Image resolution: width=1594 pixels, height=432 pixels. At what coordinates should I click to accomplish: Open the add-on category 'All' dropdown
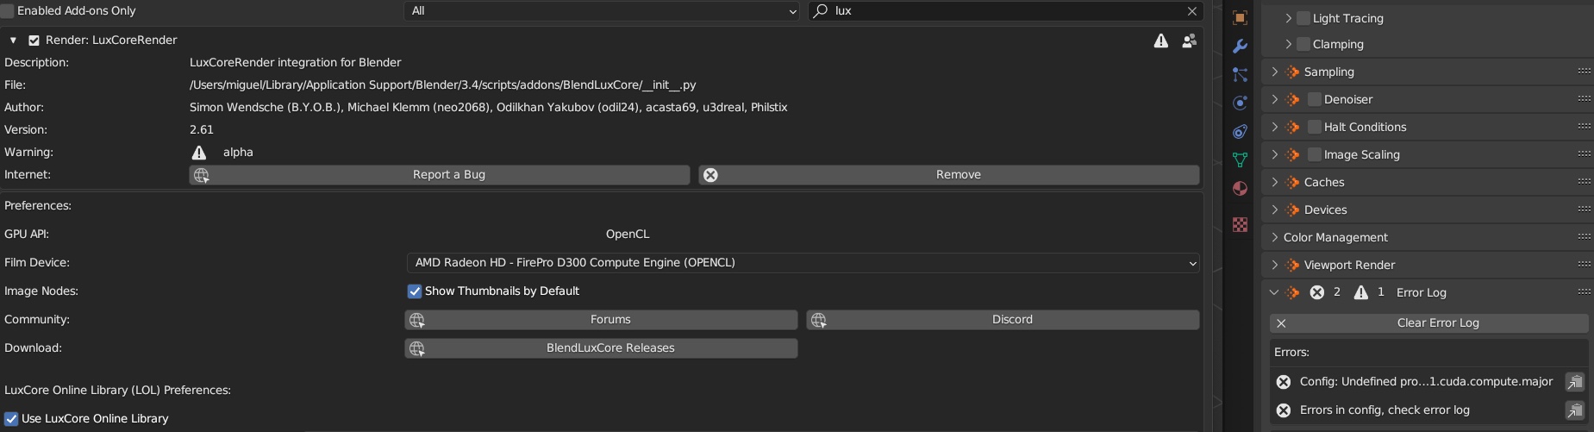602,11
